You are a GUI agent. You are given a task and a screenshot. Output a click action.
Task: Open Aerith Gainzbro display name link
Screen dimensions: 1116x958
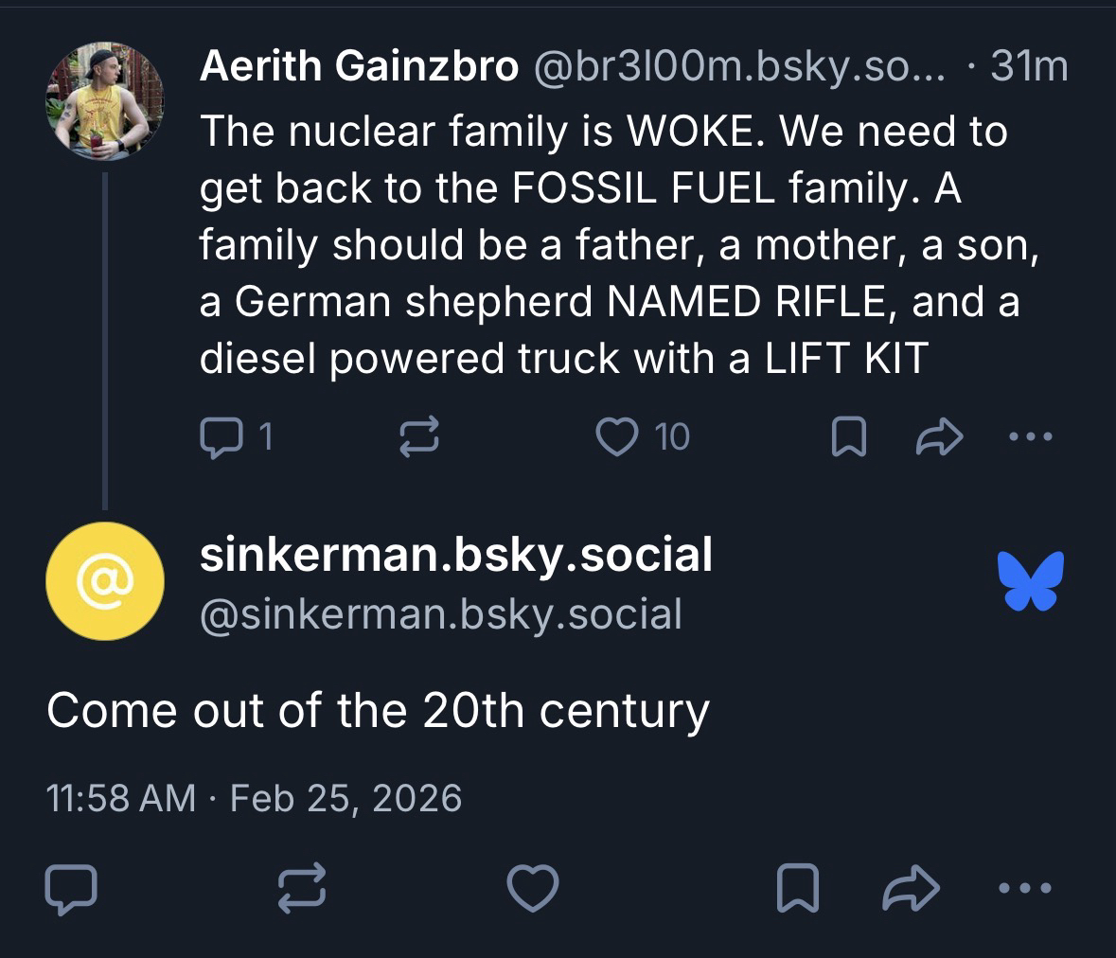tap(359, 66)
